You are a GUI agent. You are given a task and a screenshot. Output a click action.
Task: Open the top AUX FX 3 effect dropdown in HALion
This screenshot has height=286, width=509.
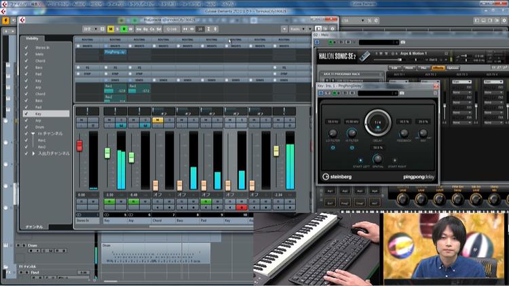tap(461, 82)
